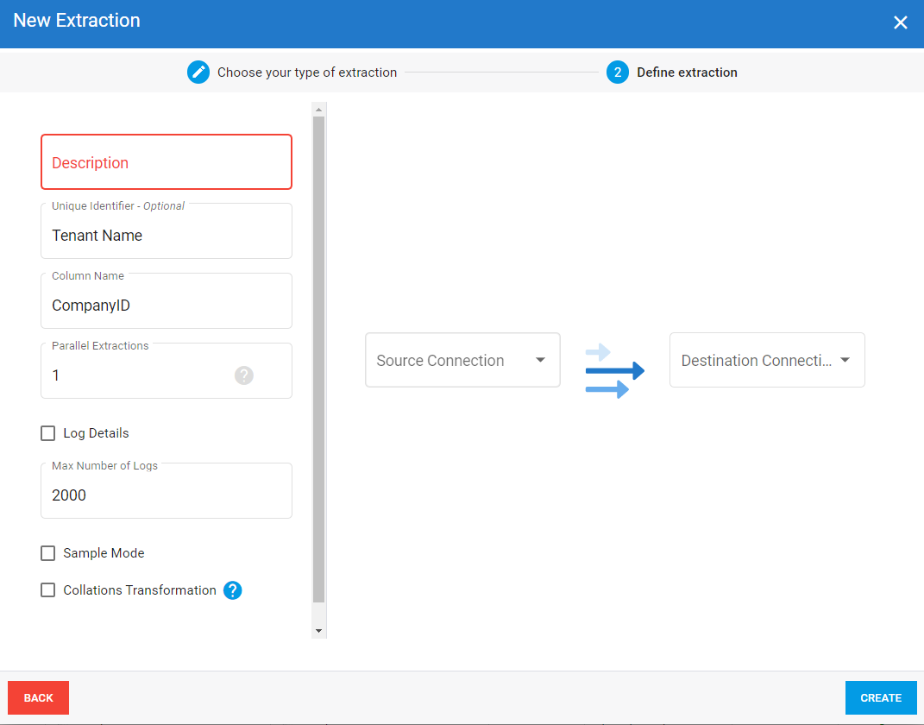Click the Tenant Name identifier field
Image resolution: width=924 pixels, height=725 pixels.
click(x=166, y=235)
